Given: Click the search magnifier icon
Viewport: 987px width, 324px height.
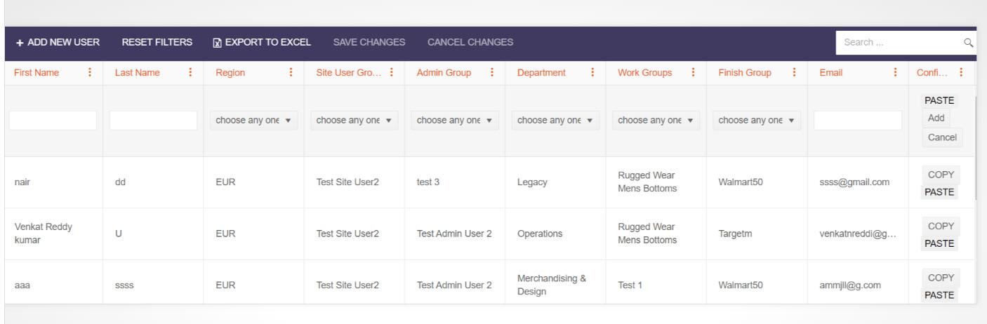Looking at the screenshot, I should pos(969,43).
